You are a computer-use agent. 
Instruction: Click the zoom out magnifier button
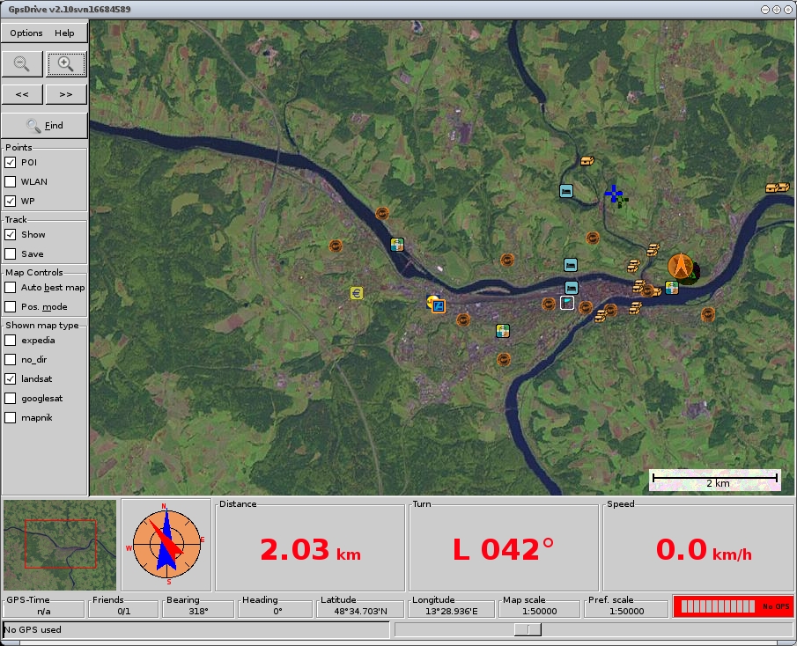click(x=22, y=63)
